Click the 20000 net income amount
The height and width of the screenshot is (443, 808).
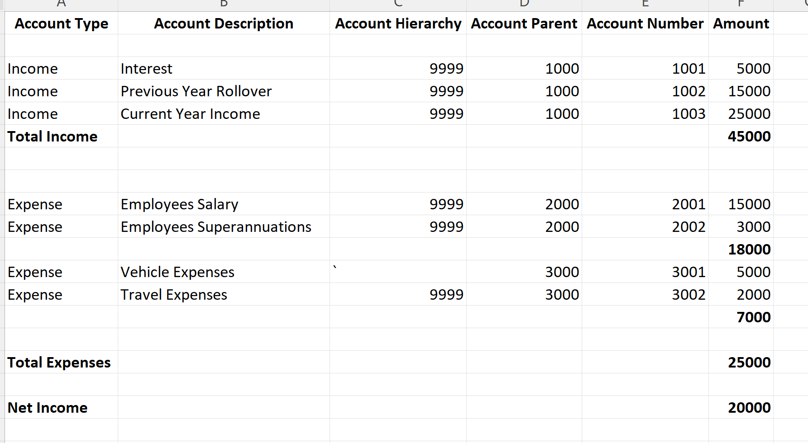click(x=741, y=407)
